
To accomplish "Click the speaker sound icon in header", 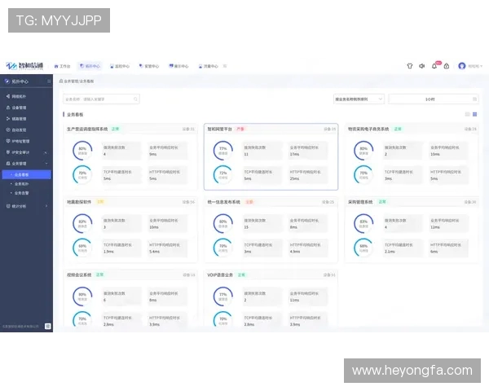I will coord(421,65).
